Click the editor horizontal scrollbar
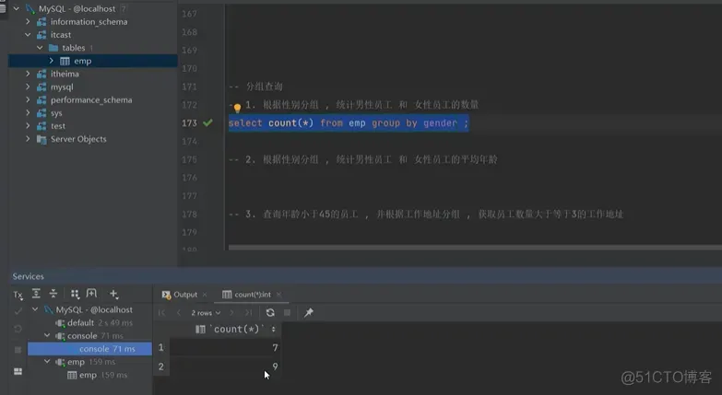The height and width of the screenshot is (395, 722). 475,248
